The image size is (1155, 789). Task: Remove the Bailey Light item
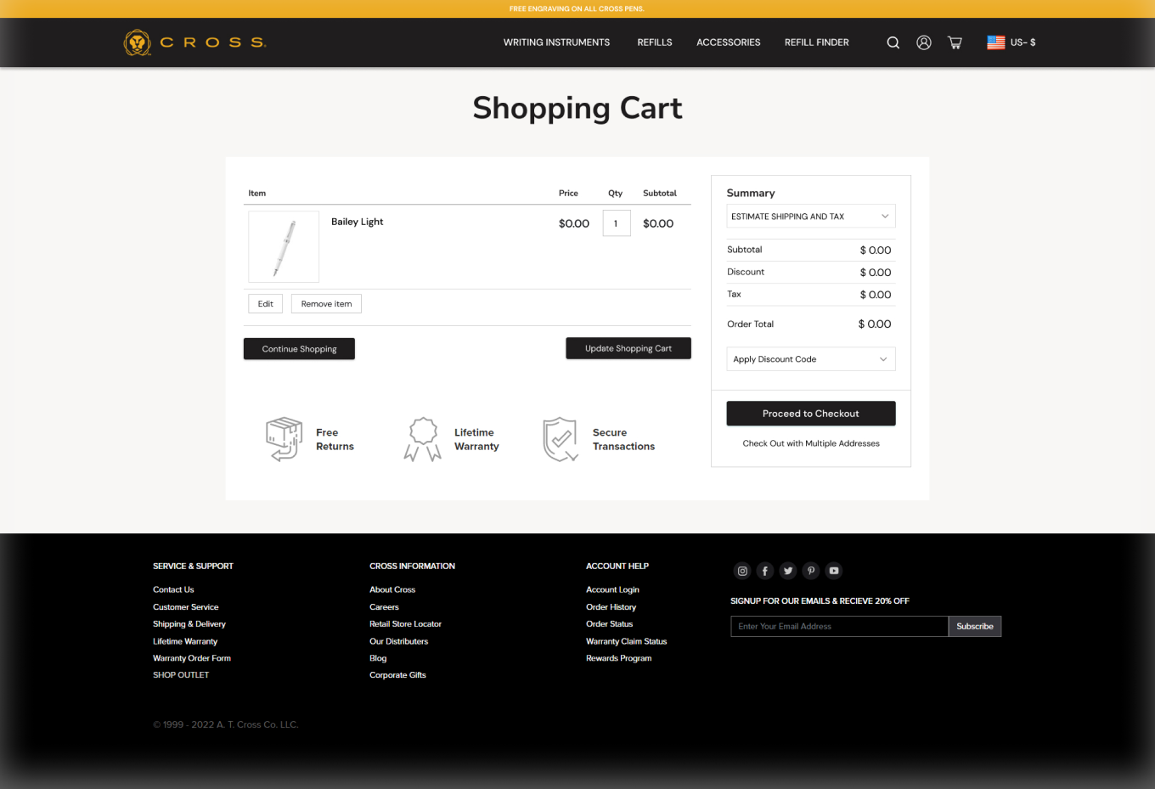[326, 304]
